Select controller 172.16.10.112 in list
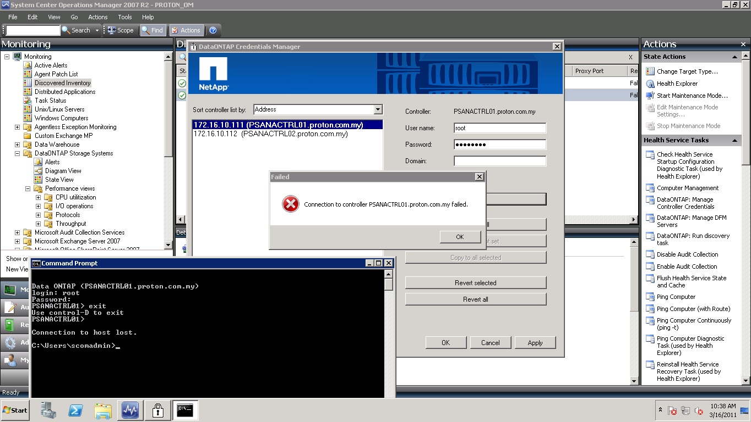 (287, 134)
